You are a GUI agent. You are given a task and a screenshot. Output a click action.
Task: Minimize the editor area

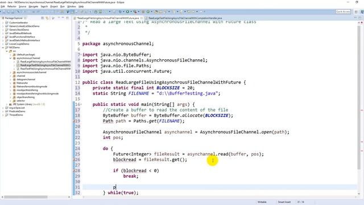pyautogui.click(x=355, y=18)
